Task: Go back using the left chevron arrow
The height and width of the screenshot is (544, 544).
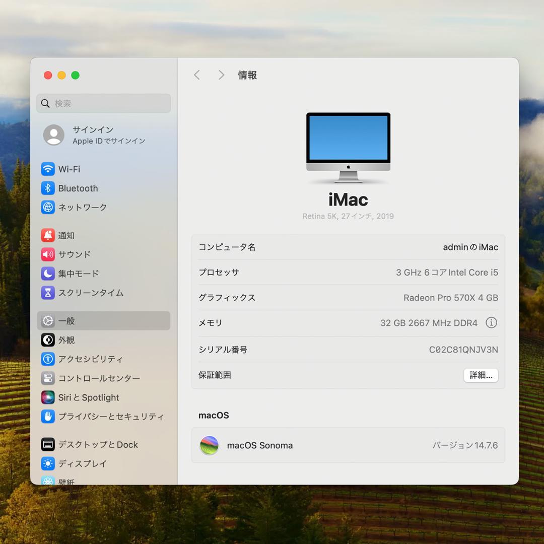Action: click(x=196, y=75)
